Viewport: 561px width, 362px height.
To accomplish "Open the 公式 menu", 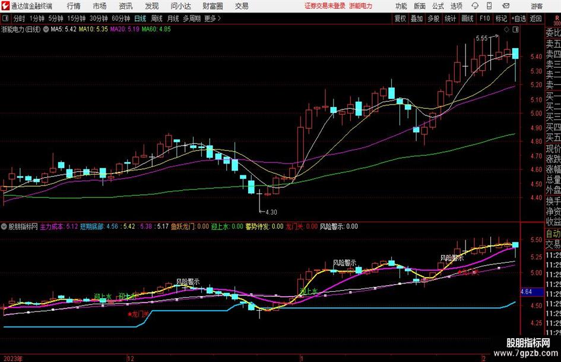I will point(438,6).
